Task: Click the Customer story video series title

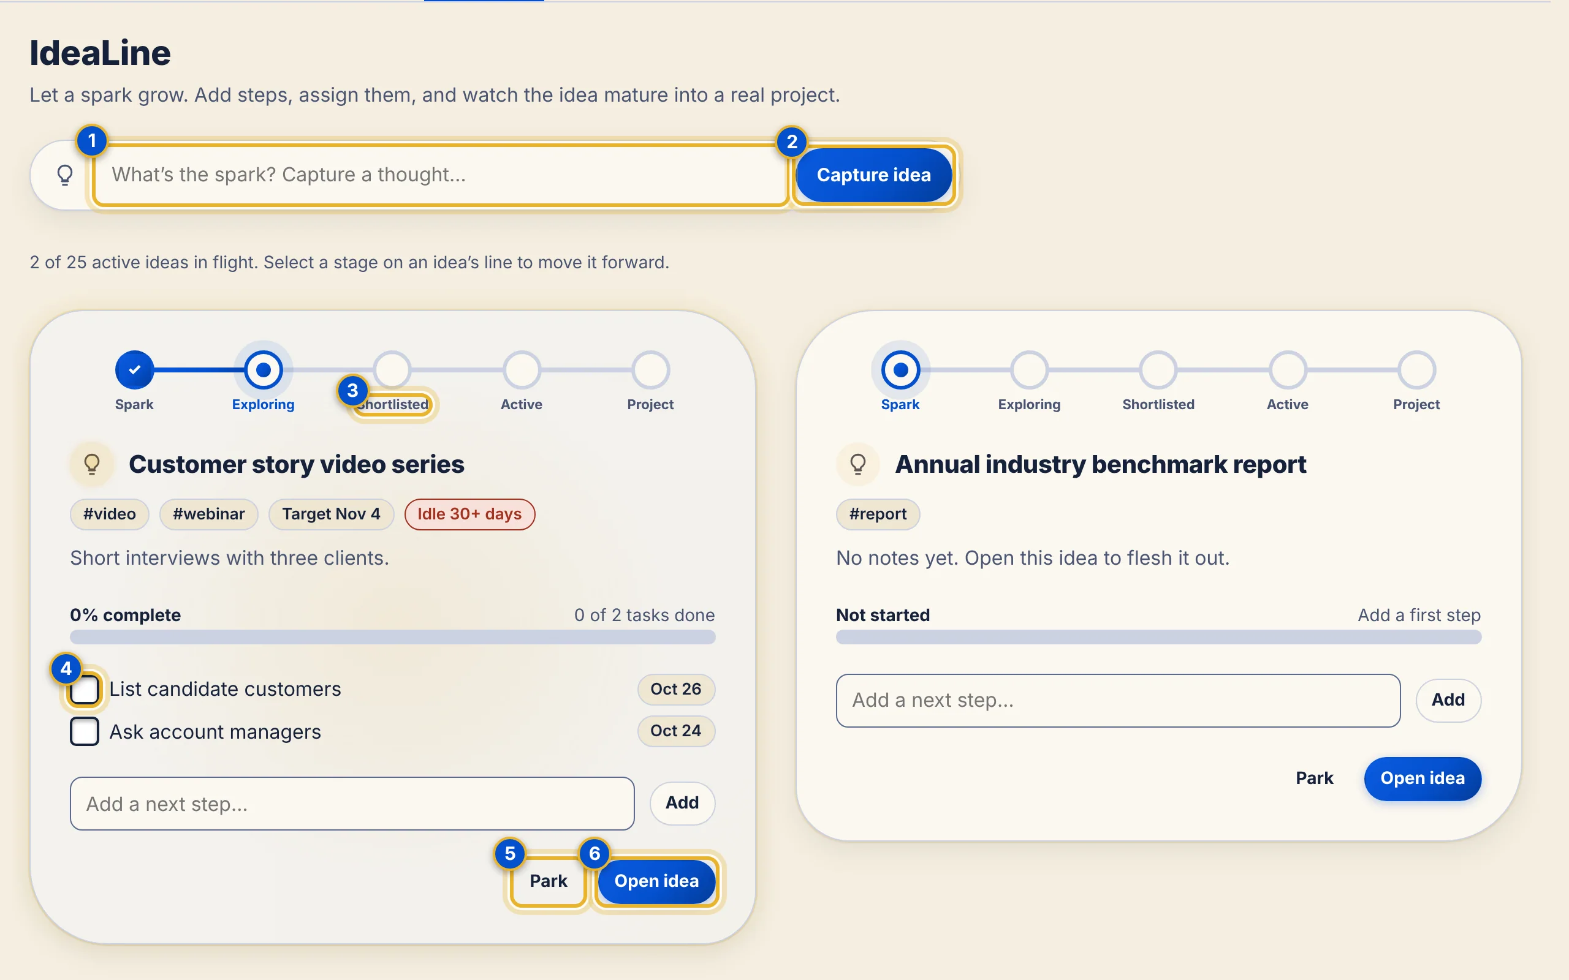Action: pyautogui.click(x=296, y=465)
